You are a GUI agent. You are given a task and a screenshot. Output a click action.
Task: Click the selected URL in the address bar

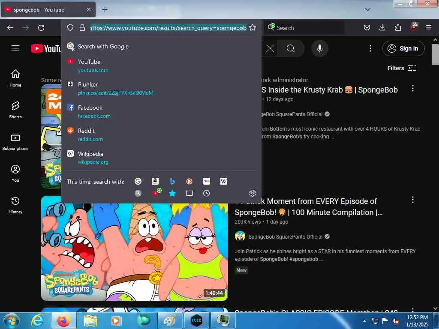point(168,28)
